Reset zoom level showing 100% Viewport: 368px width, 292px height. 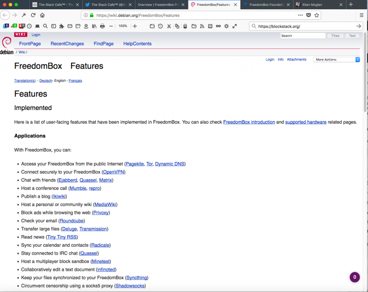pyautogui.click(x=123, y=26)
